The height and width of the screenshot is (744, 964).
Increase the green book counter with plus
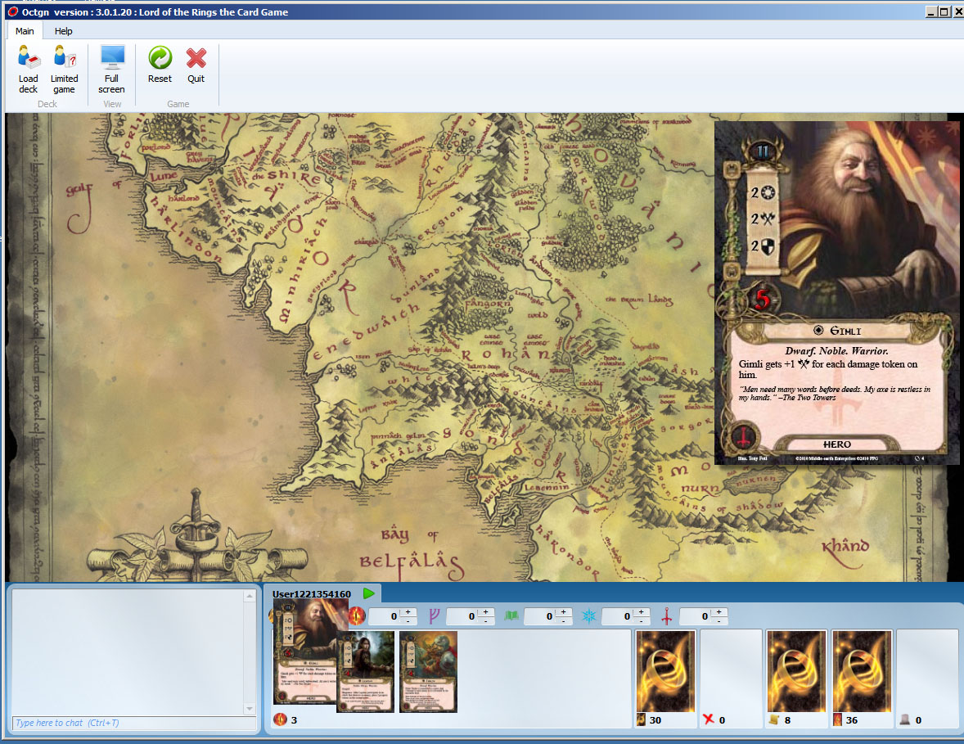click(563, 611)
